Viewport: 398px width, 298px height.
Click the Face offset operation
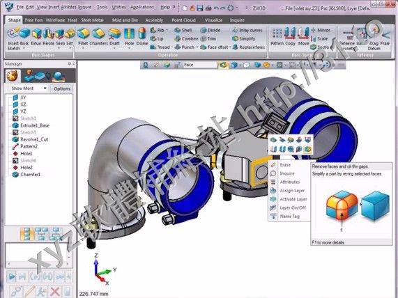(x=214, y=47)
